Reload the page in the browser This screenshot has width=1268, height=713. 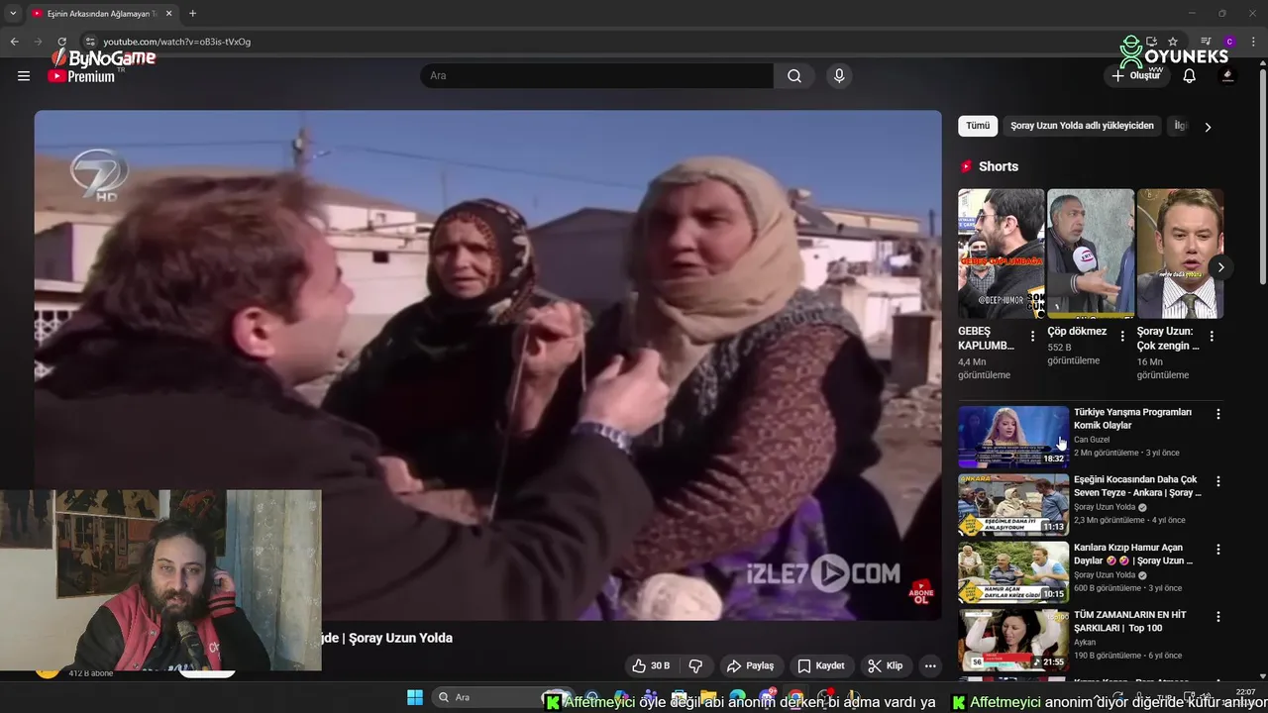point(61,42)
